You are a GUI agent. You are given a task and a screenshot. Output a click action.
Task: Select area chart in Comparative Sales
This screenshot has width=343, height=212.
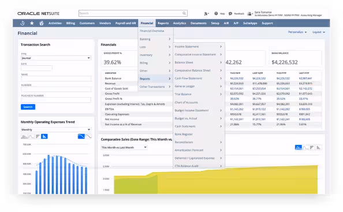[299, 148]
